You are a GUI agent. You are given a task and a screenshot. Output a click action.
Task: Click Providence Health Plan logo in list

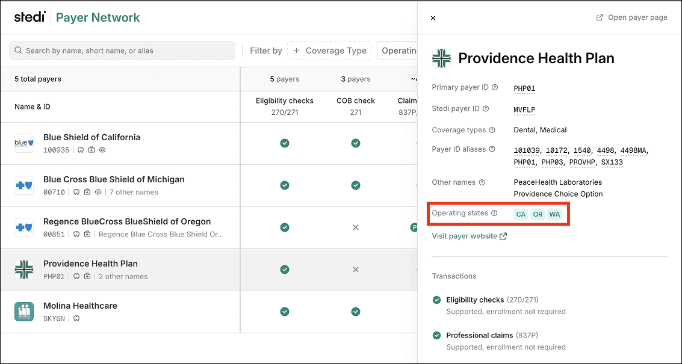click(x=24, y=270)
